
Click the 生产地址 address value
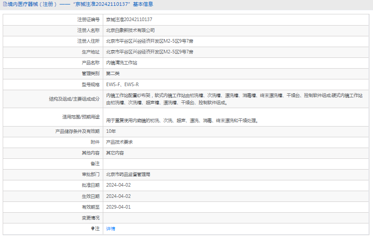click(x=149, y=52)
